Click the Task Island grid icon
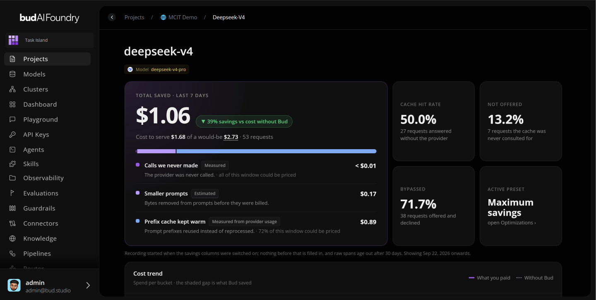This screenshot has height=300, width=596. click(x=14, y=40)
